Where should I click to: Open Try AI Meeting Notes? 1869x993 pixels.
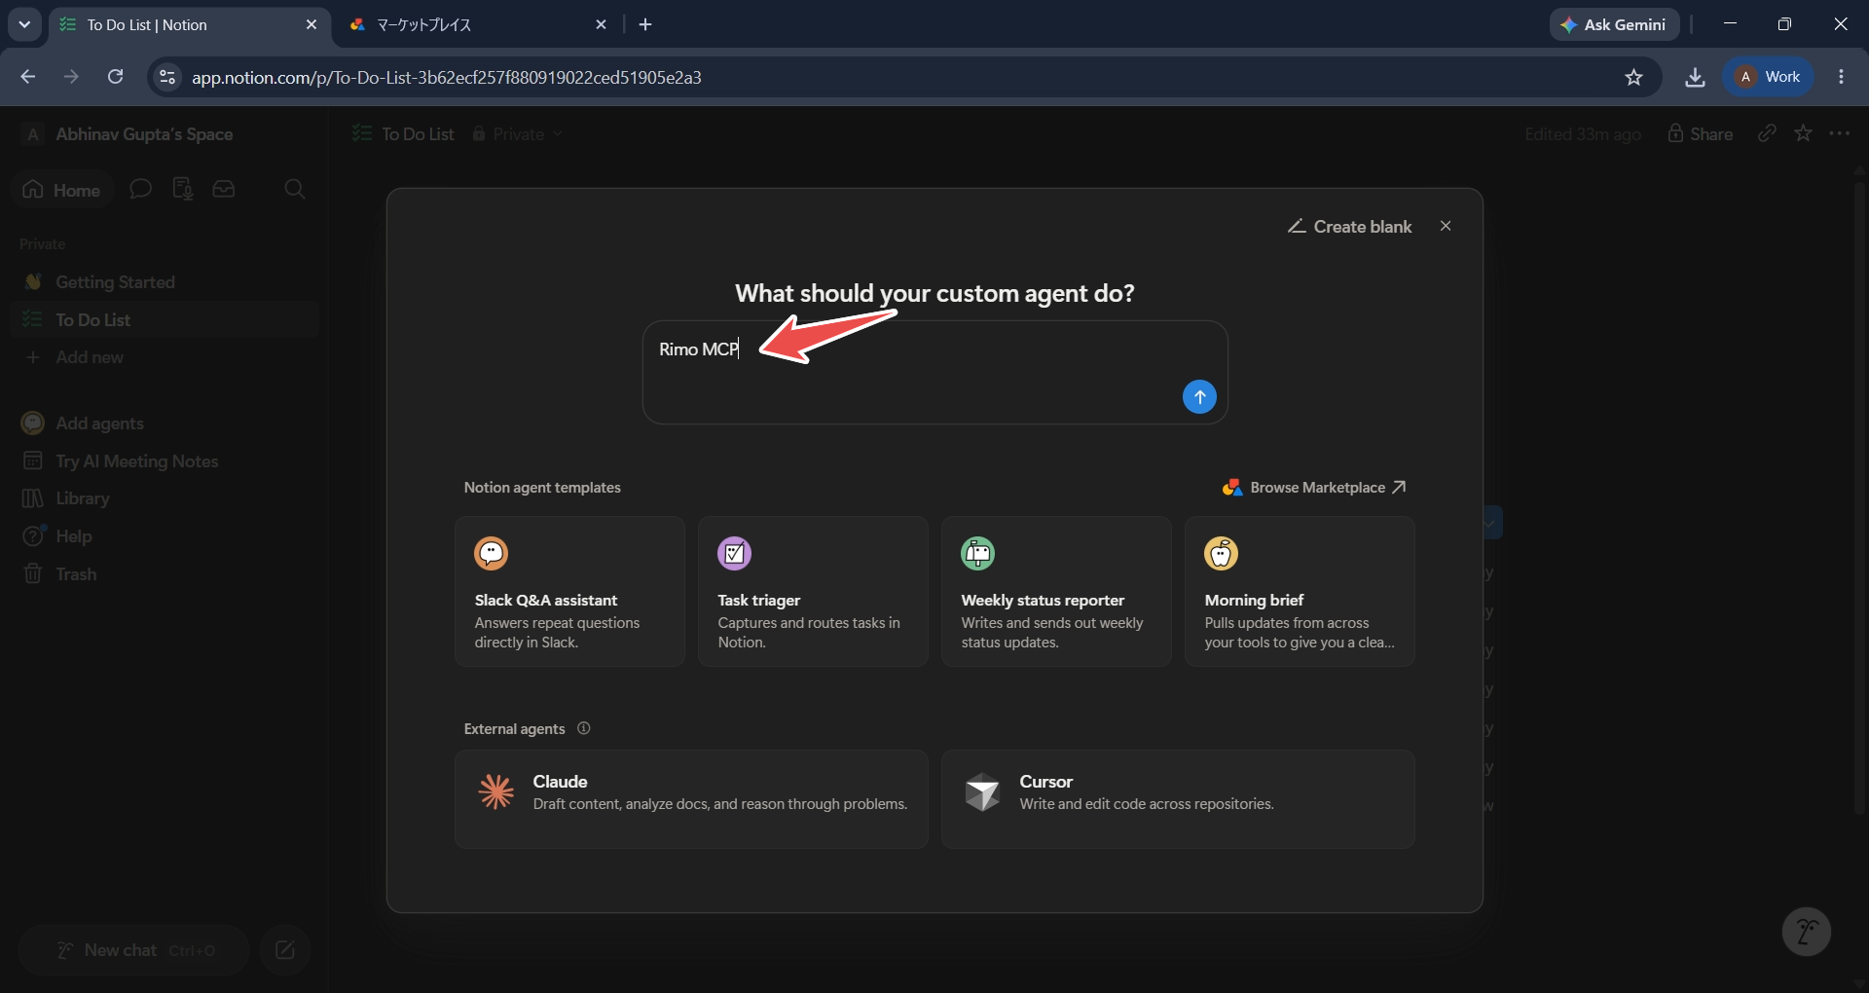pyautogui.click(x=164, y=460)
